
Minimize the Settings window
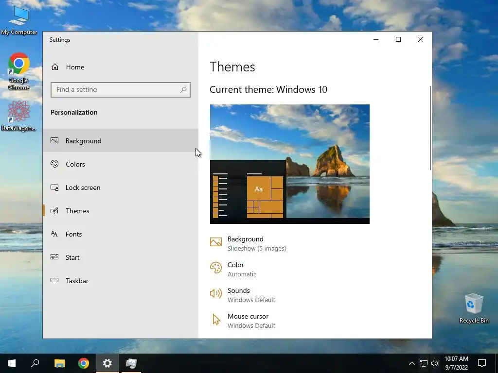tap(376, 39)
